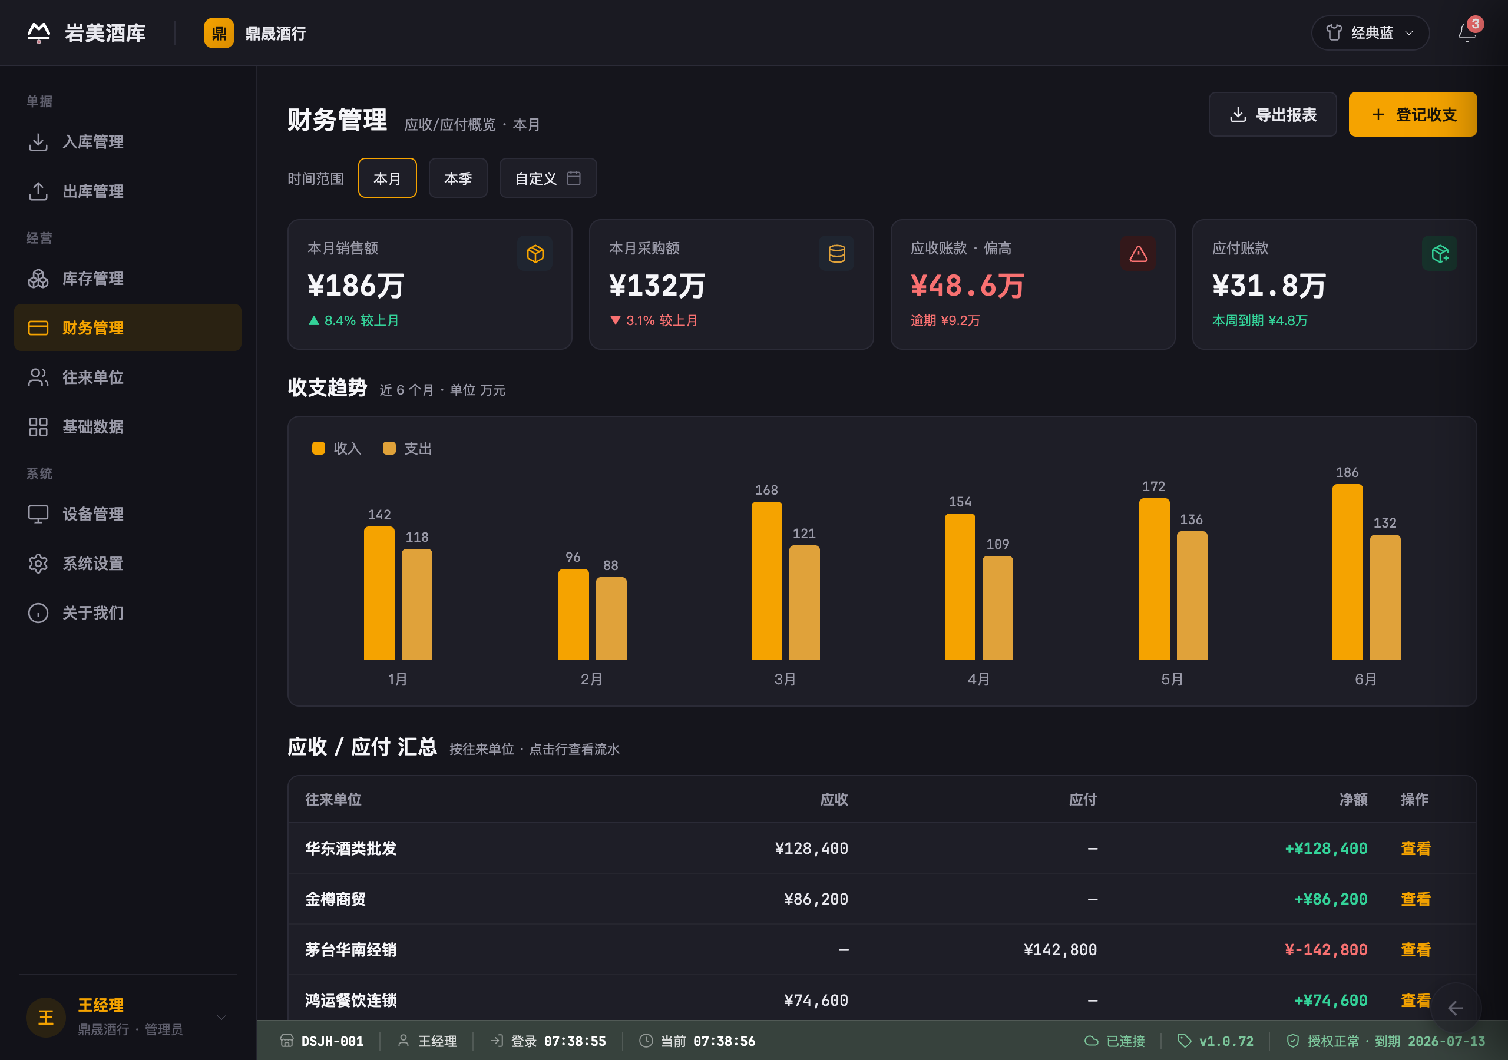The image size is (1508, 1060).
Task: Toggle the 收入 legend series
Action: [x=336, y=449]
